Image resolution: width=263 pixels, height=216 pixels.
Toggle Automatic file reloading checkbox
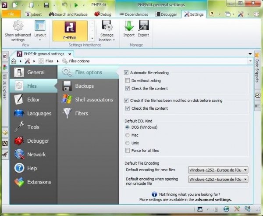[126, 72]
